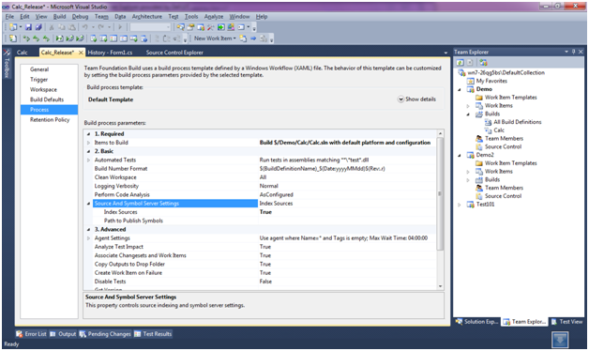Click the Path to Publish Symbols row
The width and height of the screenshot is (589, 351).
[264, 221]
